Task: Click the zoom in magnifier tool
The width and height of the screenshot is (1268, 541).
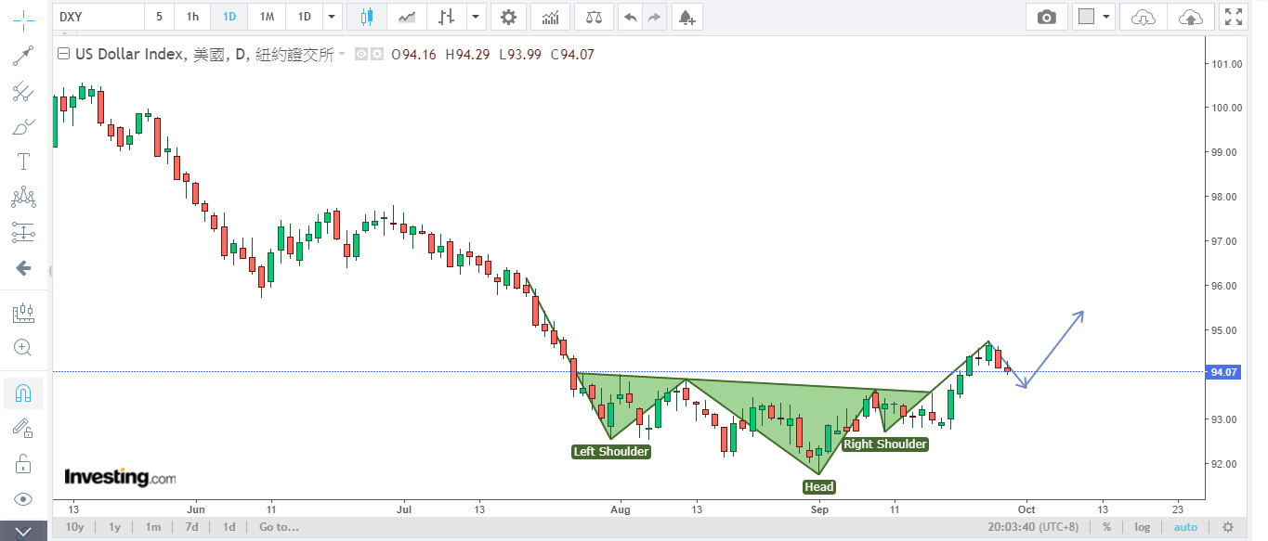Action: click(23, 348)
